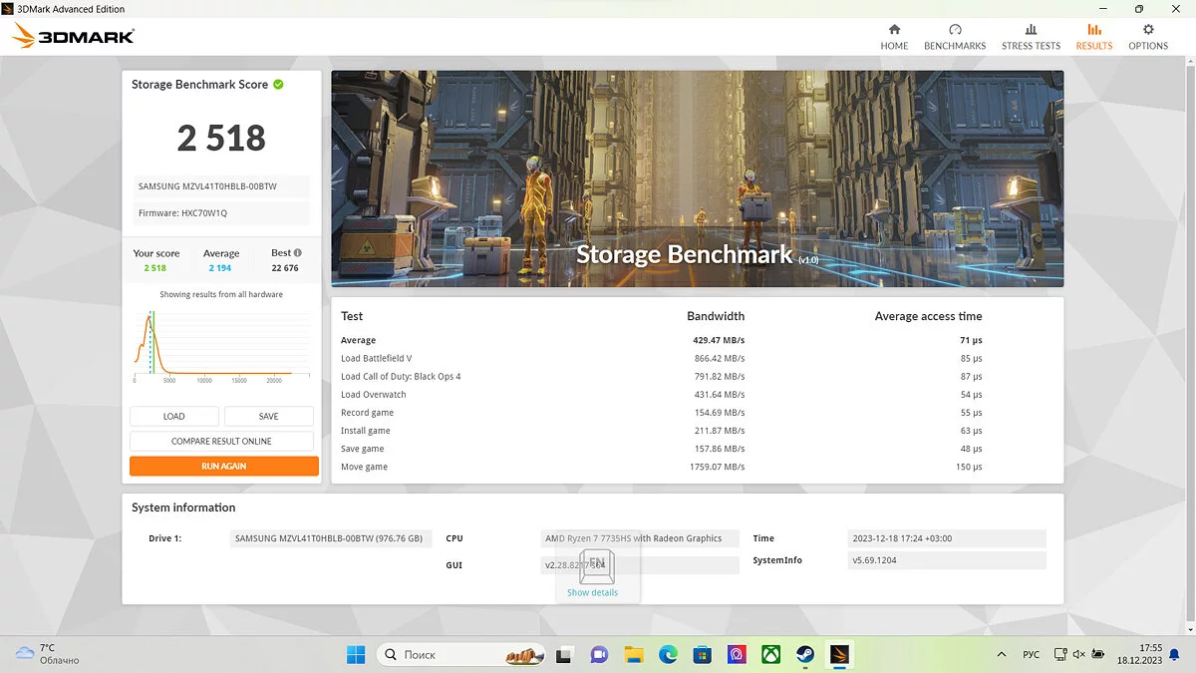Image resolution: width=1196 pixels, height=673 pixels.
Task: Open the OPTIONS gear menu
Action: coord(1148,37)
